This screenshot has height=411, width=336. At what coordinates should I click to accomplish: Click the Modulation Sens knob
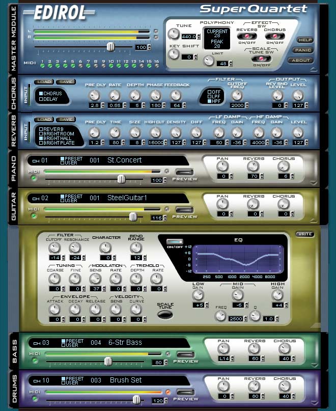click(x=95, y=279)
